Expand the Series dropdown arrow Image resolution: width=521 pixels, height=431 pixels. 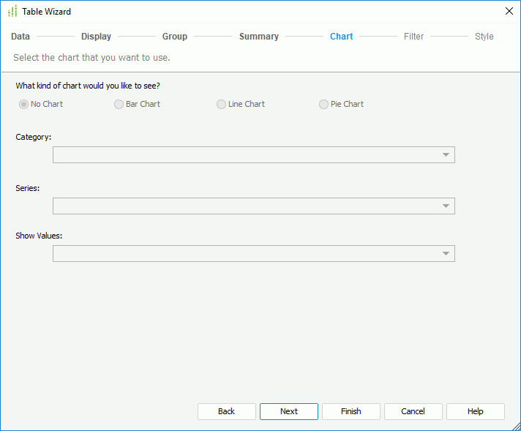[446, 206]
